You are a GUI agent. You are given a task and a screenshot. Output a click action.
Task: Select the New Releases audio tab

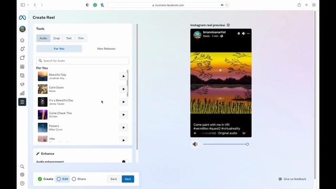pos(106,49)
